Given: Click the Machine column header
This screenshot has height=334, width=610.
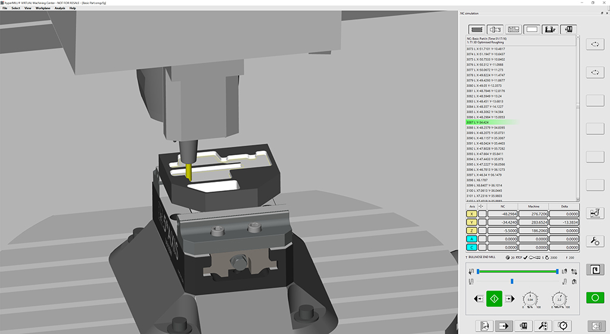Looking at the screenshot, I should pos(533,206).
